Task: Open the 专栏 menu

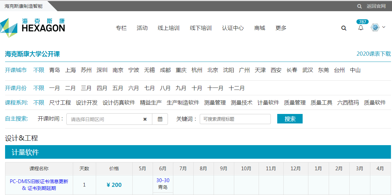Action: [x=121, y=28]
